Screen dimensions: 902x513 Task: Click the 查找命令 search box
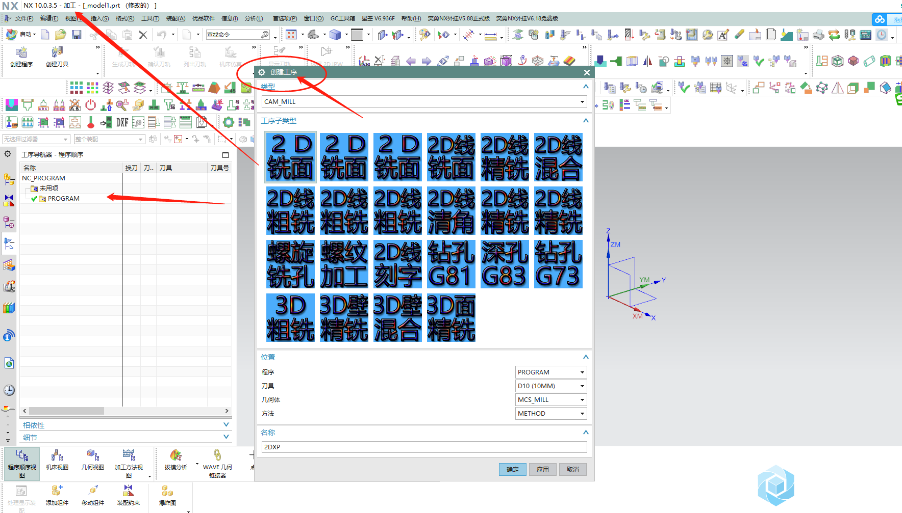pos(239,35)
